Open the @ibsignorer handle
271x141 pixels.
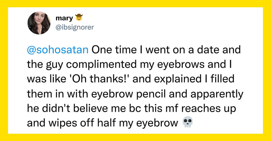[x=75, y=27]
